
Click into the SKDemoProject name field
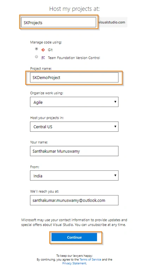click(74, 77)
